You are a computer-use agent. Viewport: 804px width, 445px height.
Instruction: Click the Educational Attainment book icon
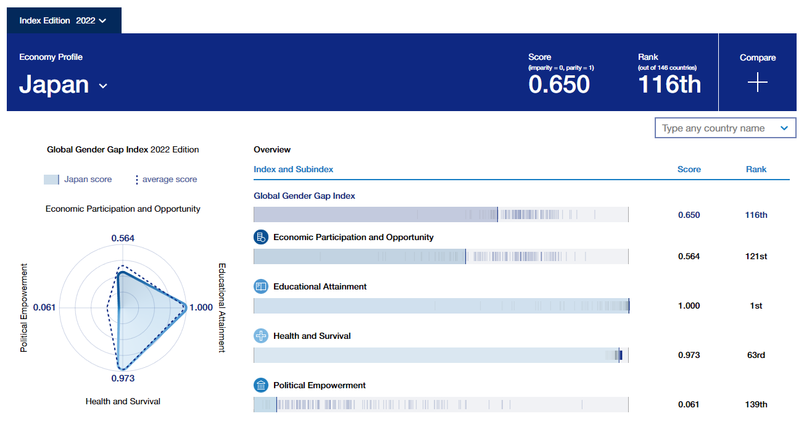pos(261,286)
